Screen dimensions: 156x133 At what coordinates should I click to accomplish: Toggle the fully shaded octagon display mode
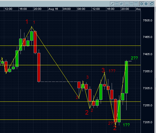(x=146, y=4)
